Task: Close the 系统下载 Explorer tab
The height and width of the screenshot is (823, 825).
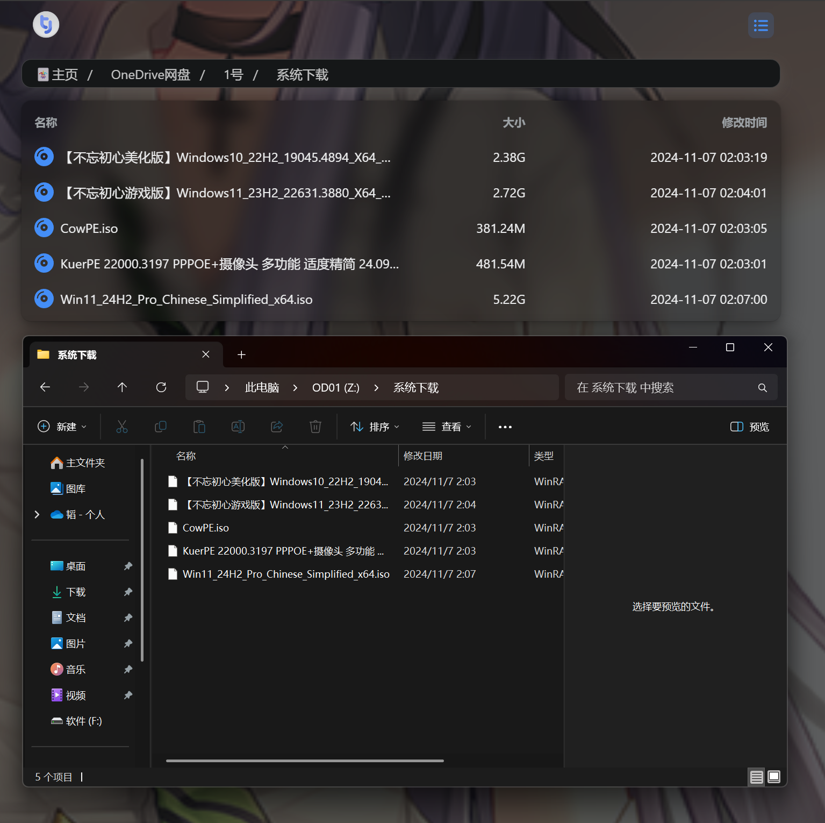Action: 206,354
